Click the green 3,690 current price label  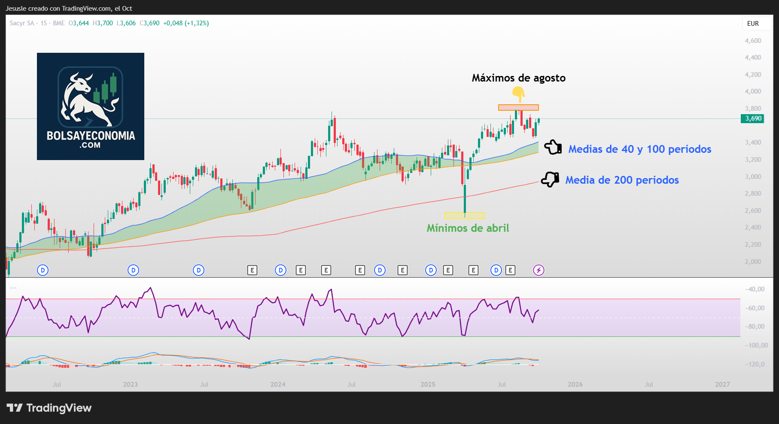(x=752, y=118)
